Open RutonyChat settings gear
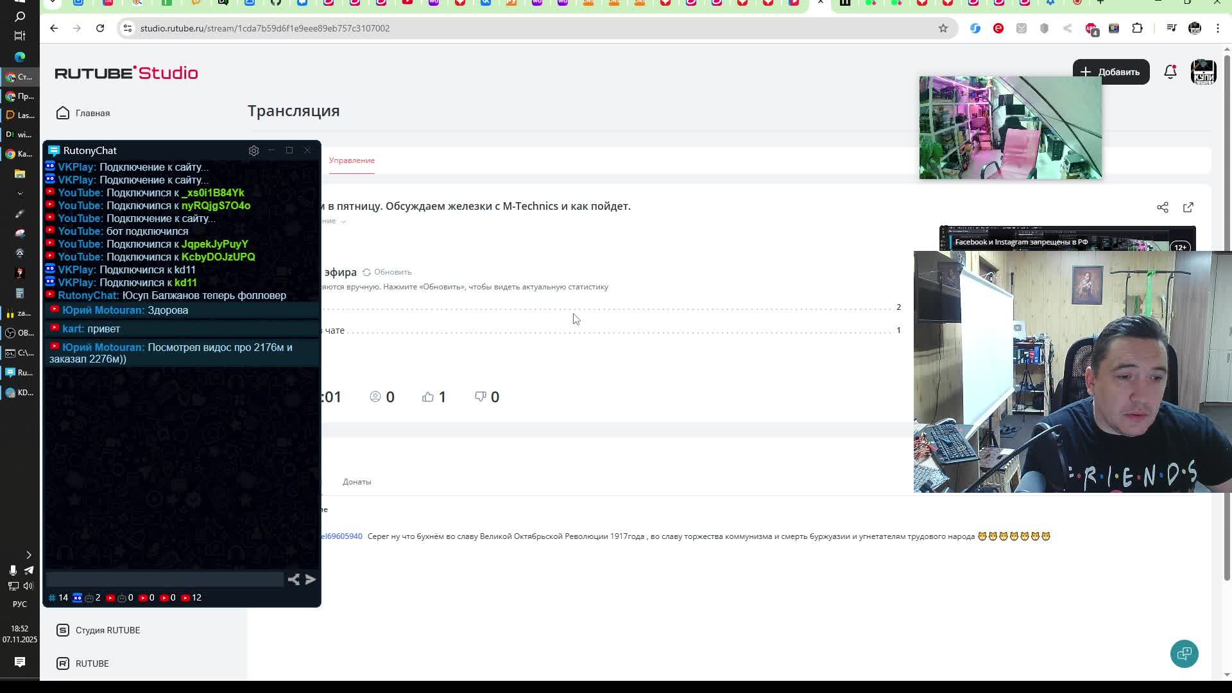This screenshot has width=1232, height=693. 253,151
